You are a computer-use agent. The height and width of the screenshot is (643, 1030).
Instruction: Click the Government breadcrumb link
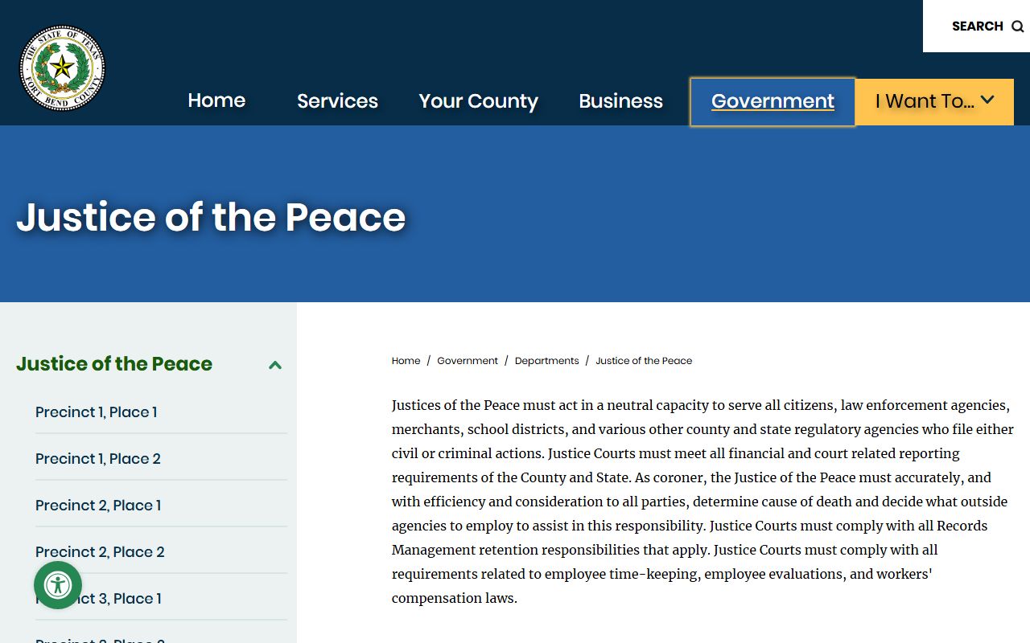click(468, 361)
